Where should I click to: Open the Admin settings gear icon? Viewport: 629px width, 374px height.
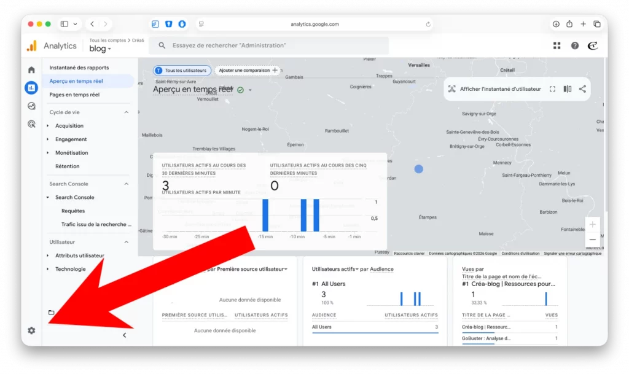(31, 330)
